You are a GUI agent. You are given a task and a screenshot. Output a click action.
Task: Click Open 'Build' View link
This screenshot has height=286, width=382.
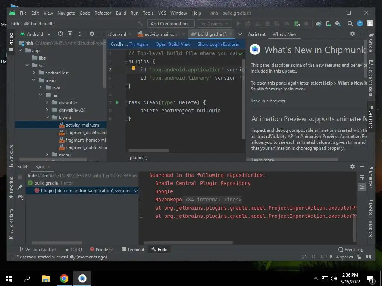click(x=173, y=44)
